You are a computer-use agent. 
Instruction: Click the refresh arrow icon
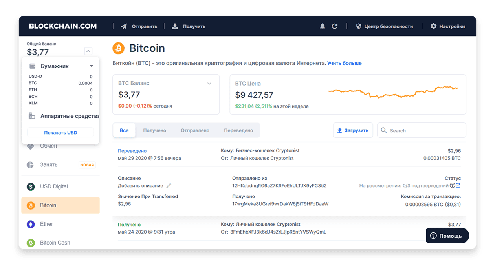(x=335, y=26)
